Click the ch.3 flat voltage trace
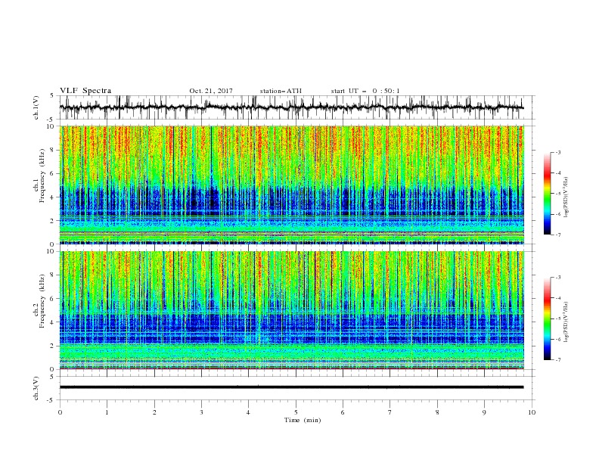599x463 pixels. click(291, 387)
